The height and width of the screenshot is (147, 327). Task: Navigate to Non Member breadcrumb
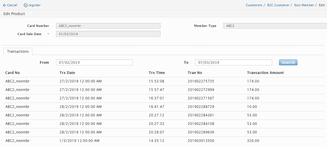304,5
